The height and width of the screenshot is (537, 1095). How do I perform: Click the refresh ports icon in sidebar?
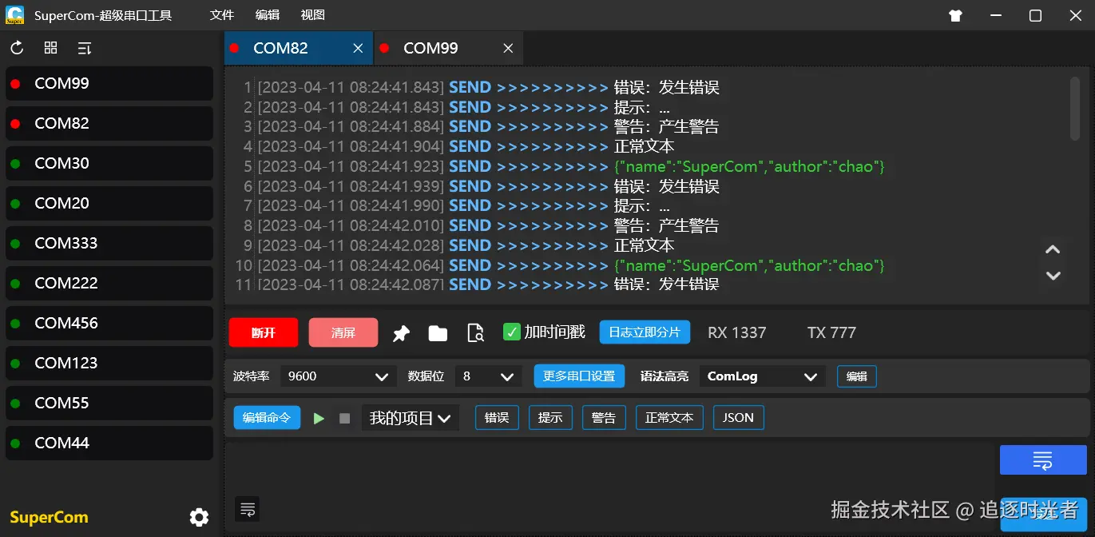17,48
